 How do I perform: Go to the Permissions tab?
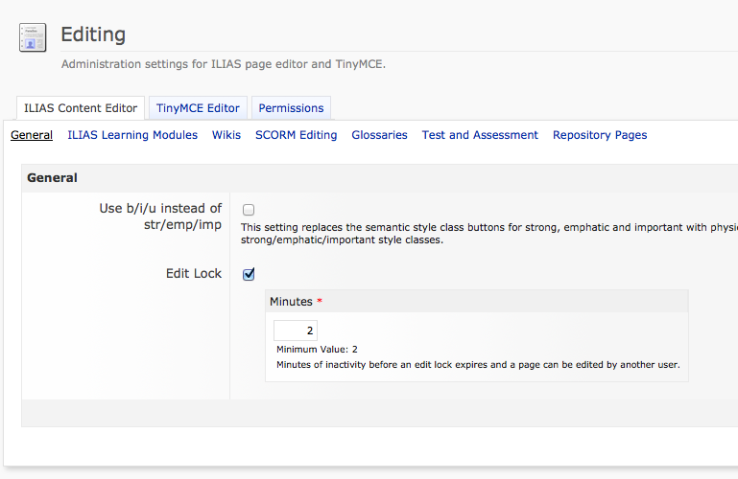pos(292,108)
